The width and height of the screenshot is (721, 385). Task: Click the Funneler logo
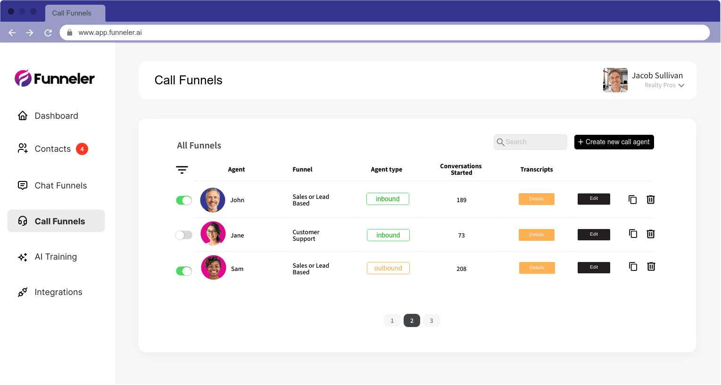pyautogui.click(x=55, y=78)
